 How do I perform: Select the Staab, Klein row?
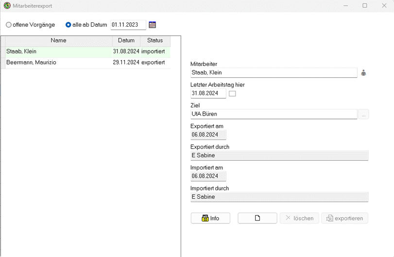(86, 52)
